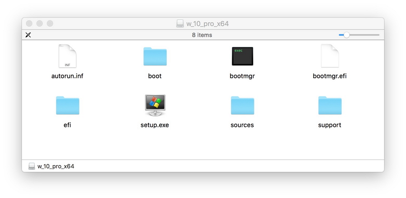Select the sources folder icon
406x198 pixels.
click(x=242, y=105)
